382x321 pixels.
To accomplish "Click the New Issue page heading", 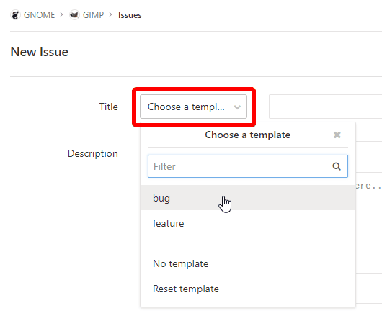I will [39, 52].
